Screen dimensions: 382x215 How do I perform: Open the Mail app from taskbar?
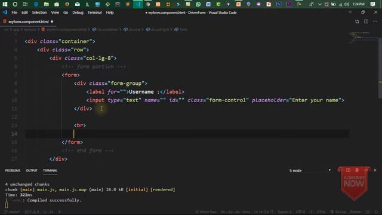[77, 4]
